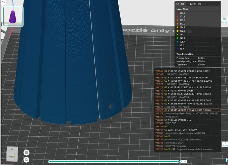Select G-code line 986367 LINE_WIDTH 0.435882

tap(188, 74)
